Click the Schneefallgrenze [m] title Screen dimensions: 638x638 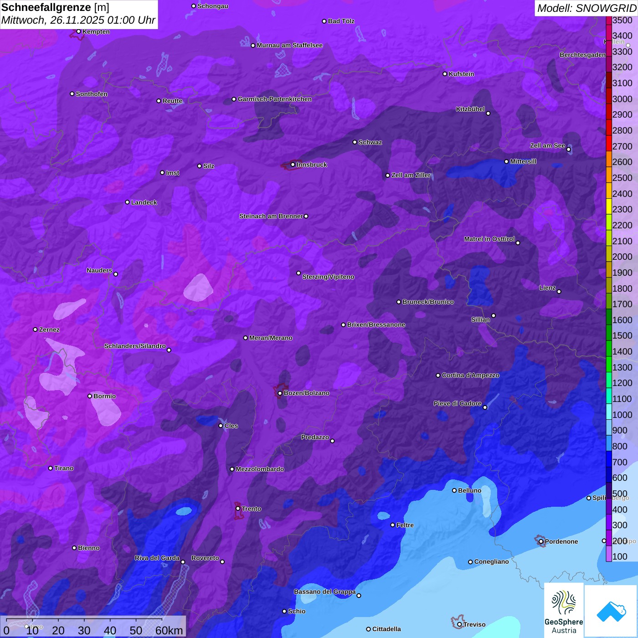pos(55,7)
